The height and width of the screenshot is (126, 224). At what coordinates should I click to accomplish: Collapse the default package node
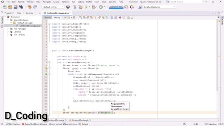pyautogui.click(x=11, y=23)
